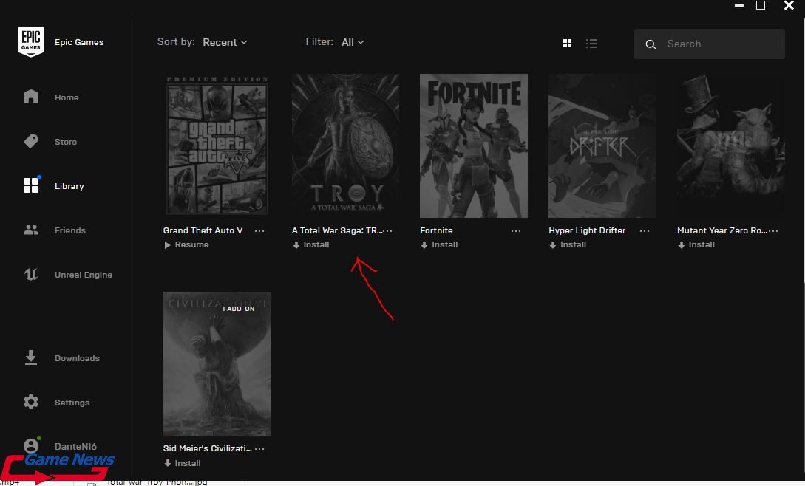The width and height of the screenshot is (805, 486).
Task: Click the Epic Games logo icon
Action: click(x=31, y=42)
